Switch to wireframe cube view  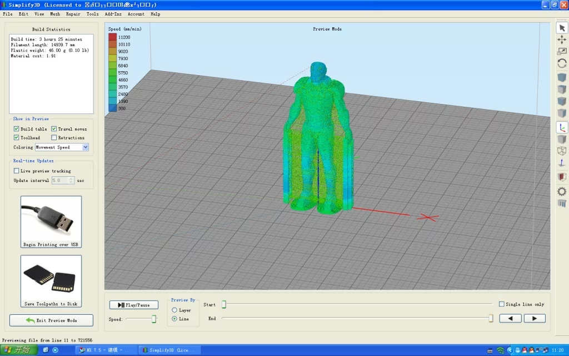tap(562, 151)
